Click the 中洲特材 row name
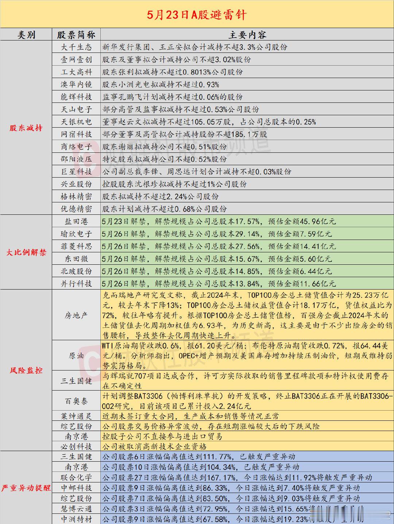 pos(76,519)
